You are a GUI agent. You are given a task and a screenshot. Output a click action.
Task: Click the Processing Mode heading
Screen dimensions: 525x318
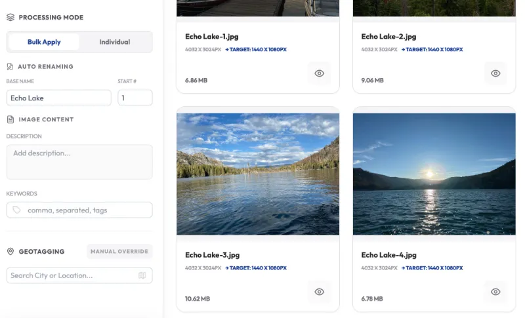51,18
